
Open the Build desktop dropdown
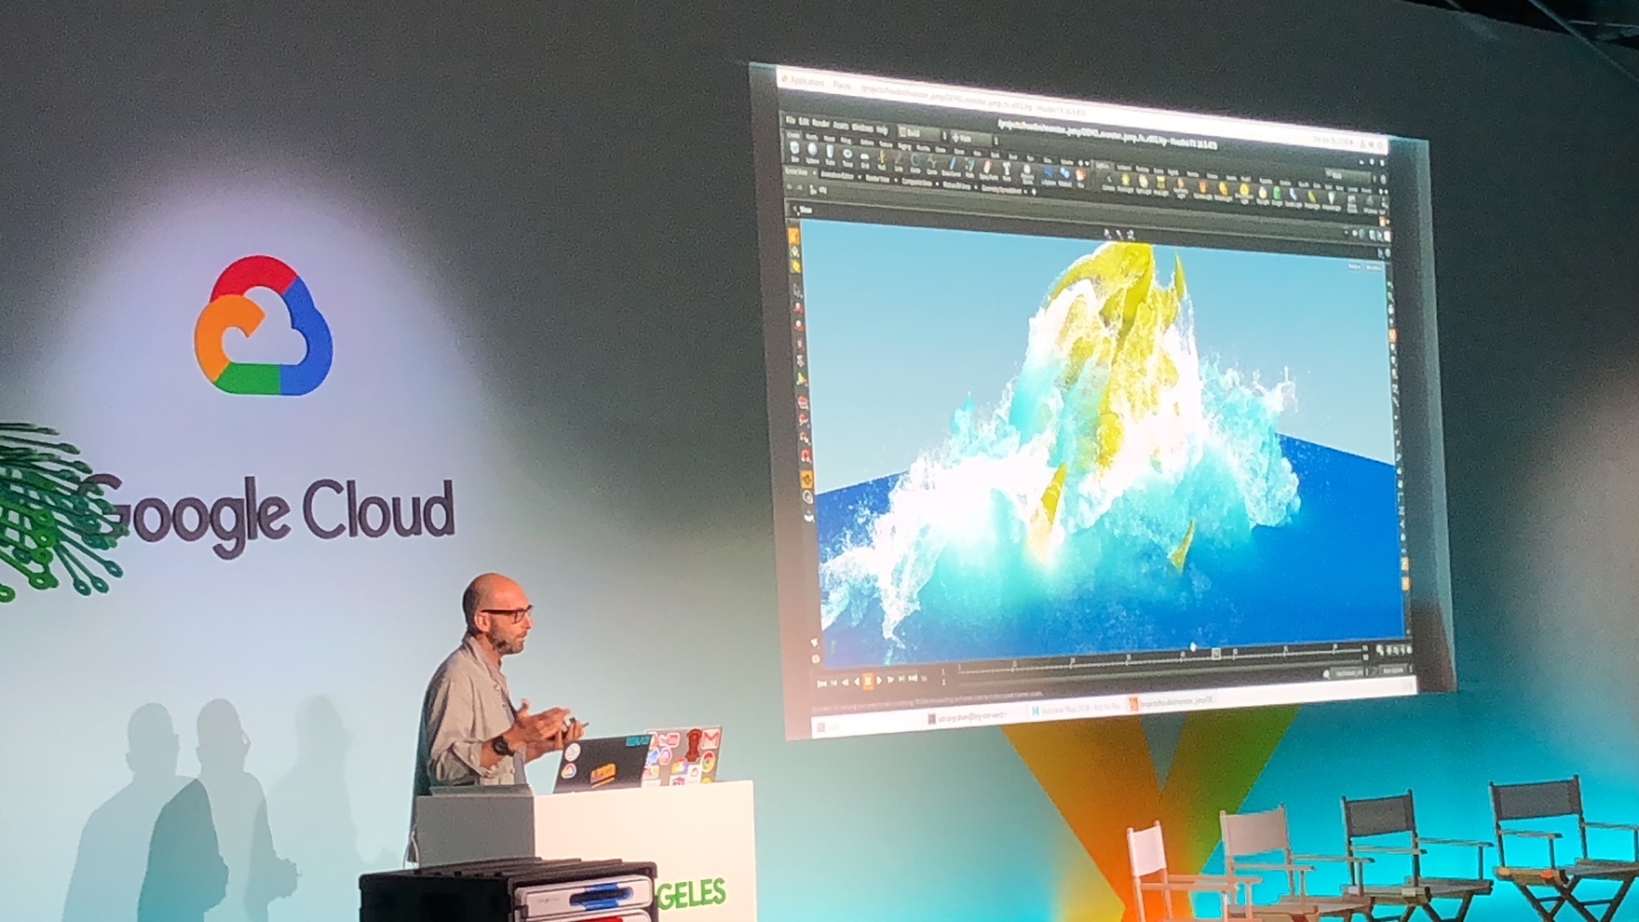(x=922, y=133)
